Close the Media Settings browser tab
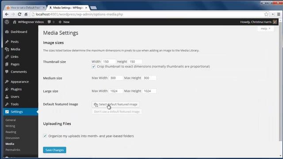The image size is (283, 159). (x=86, y=8)
